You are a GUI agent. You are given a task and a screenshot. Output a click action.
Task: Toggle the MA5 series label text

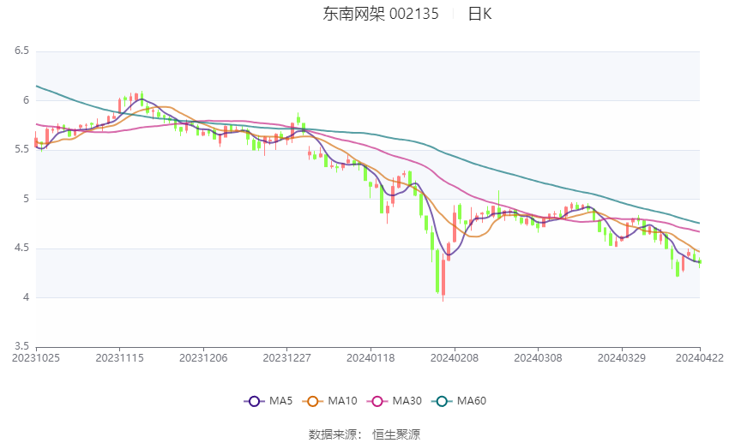pos(280,401)
